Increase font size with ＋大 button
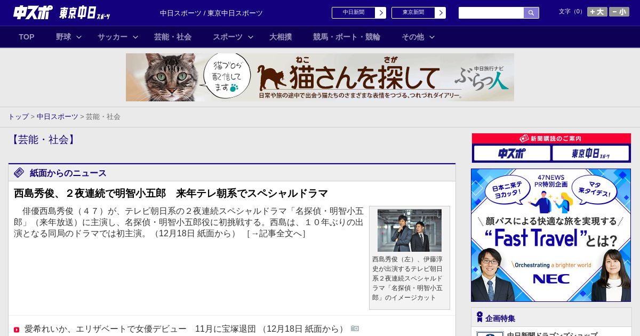The height and width of the screenshot is (336, 640). (x=597, y=12)
